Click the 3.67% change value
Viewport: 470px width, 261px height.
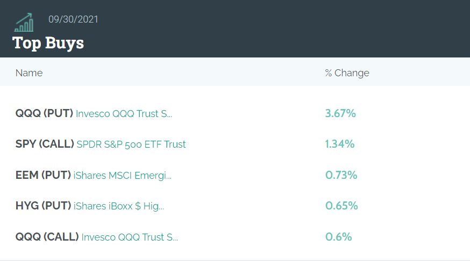pyautogui.click(x=340, y=113)
